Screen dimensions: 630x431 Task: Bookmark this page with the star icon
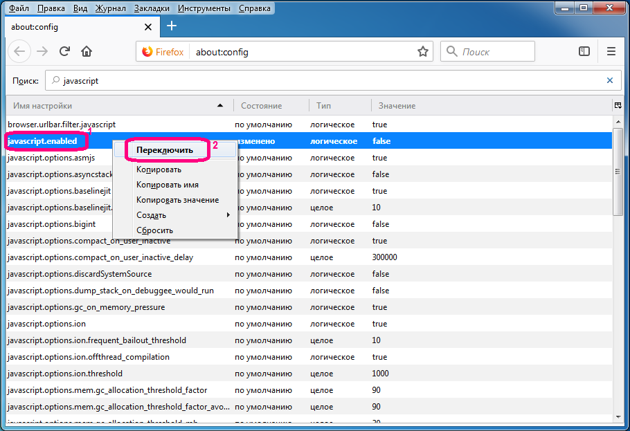tap(422, 52)
